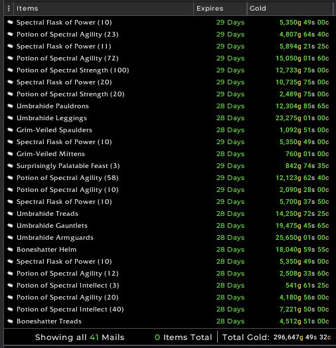Image resolution: width=336 pixels, height=348 pixels.
Task: Click mail icon beside Spectral Flask of Power (11)
Action: [x=10, y=46]
